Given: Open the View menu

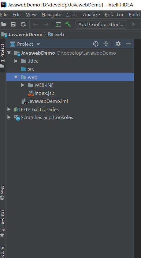Looking at the screenshot, I should tap(31, 15).
